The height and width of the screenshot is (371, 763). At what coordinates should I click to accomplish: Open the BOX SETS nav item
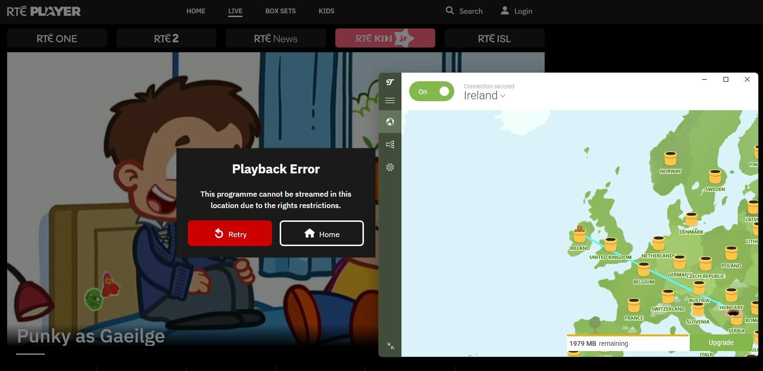point(281,11)
